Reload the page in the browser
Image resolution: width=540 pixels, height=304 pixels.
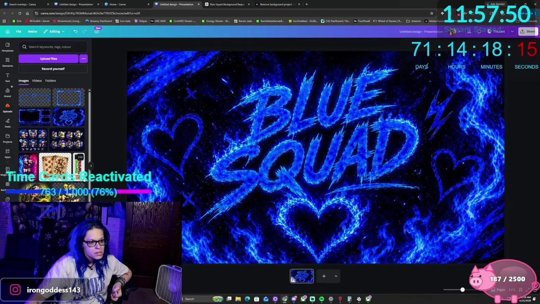pyautogui.click(x=19, y=13)
